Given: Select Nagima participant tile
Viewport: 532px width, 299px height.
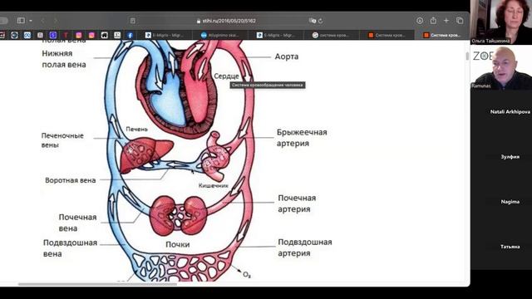Looking at the screenshot, I should point(501,202).
